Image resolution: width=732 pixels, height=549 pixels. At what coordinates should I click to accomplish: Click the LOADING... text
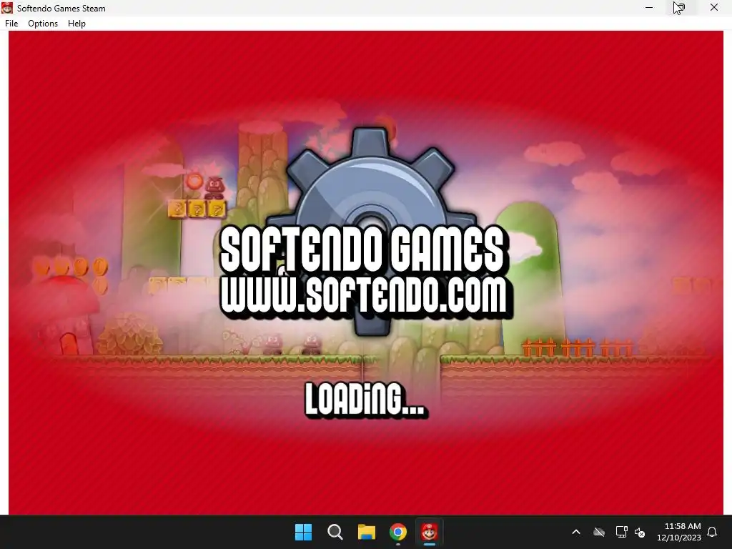click(365, 399)
